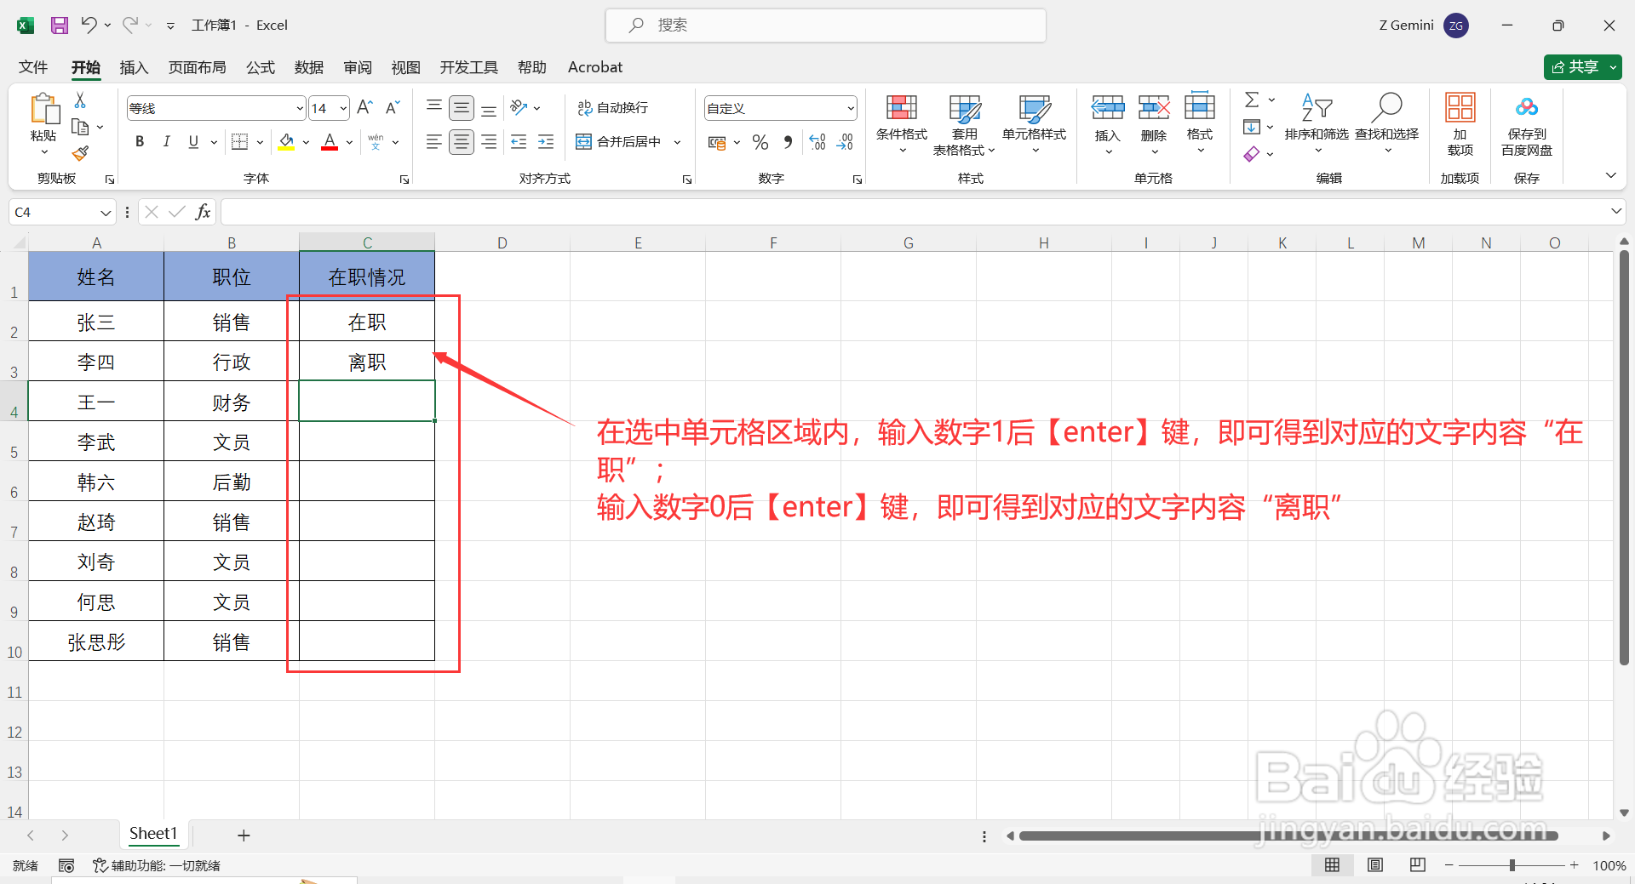Click the 共享 share button
This screenshot has width=1635, height=884.
[x=1580, y=66]
